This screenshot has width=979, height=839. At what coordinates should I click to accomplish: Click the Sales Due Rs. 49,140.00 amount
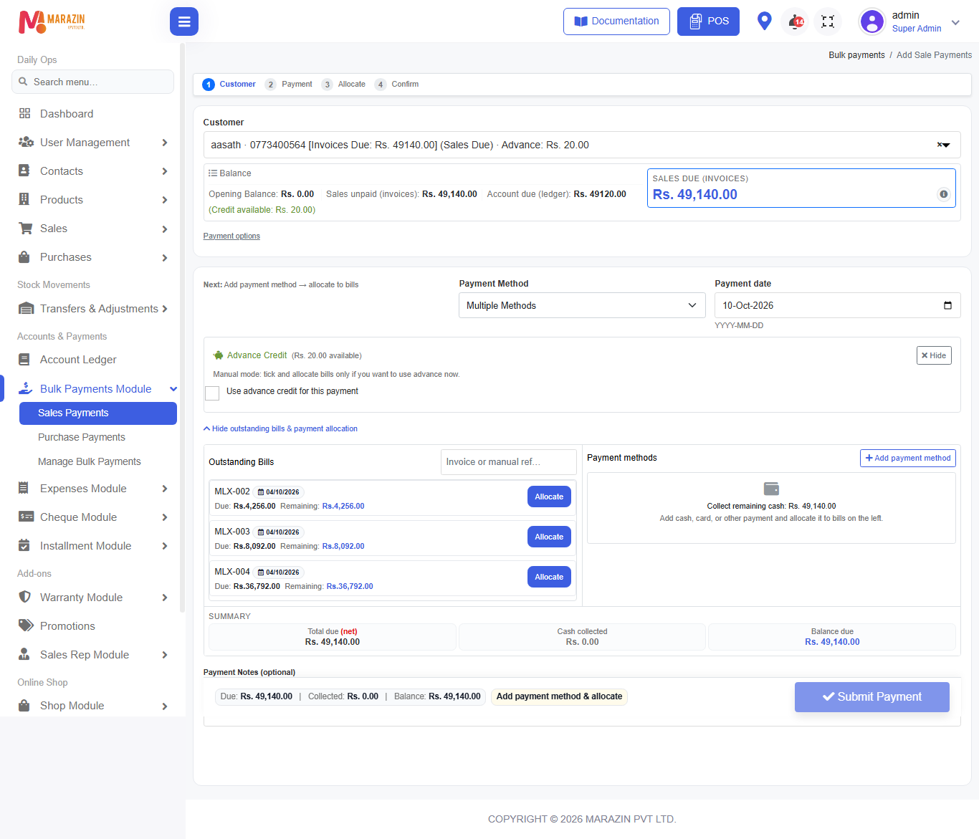694,195
